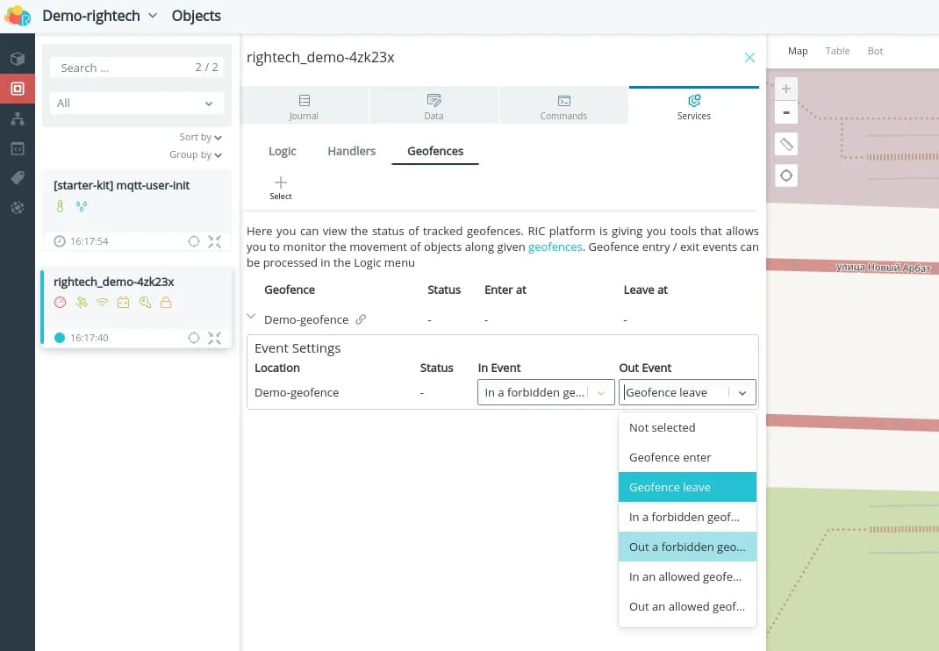Switch map panel to Table view
The width and height of the screenshot is (939, 651).
click(837, 51)
